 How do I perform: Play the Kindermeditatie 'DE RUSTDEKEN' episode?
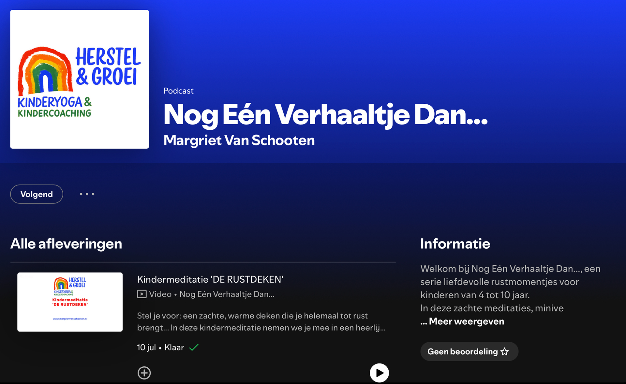coord(379,373)
